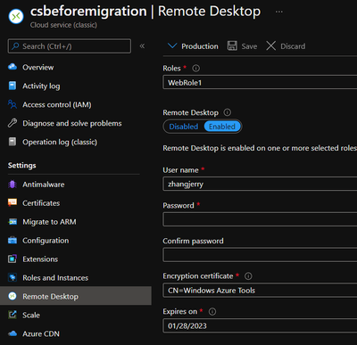This screenshot has height=345, width=357.
Task: Focus the Confirm password field
Action: tap(260, 255)
